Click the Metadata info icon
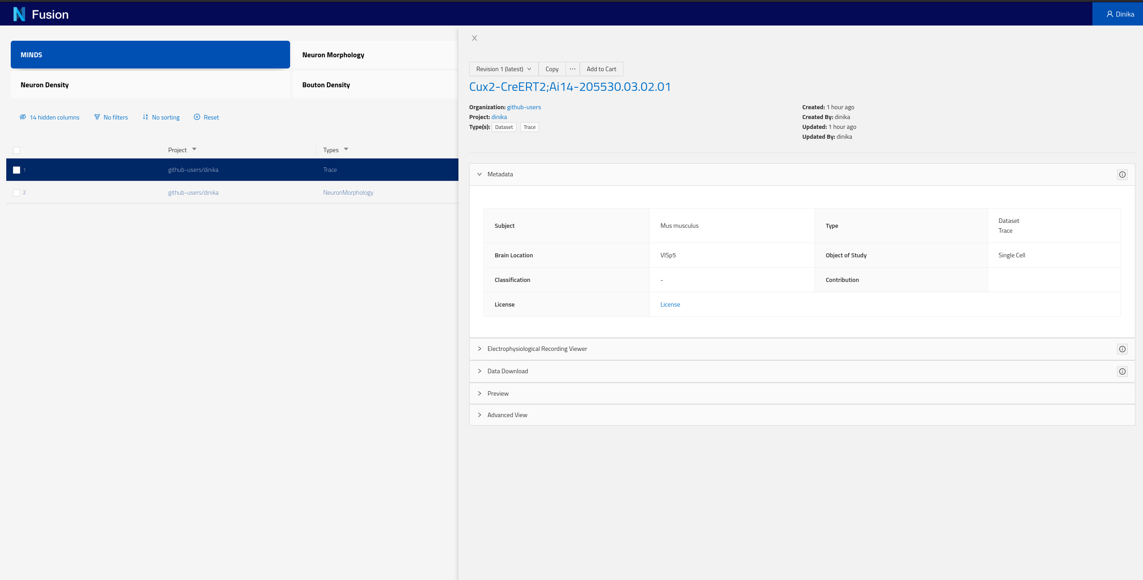Screen dimensions: 1143x580 [x=1122, y=175]
